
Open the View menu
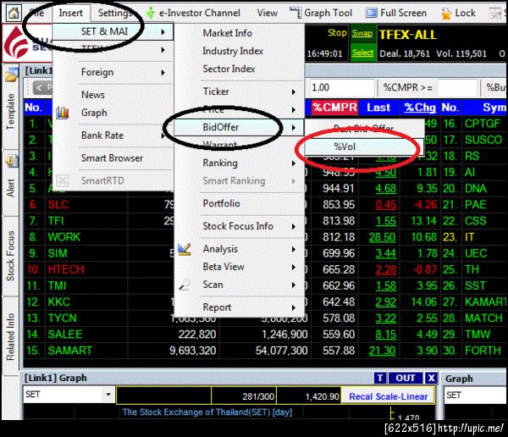click(x=268, y=13)
